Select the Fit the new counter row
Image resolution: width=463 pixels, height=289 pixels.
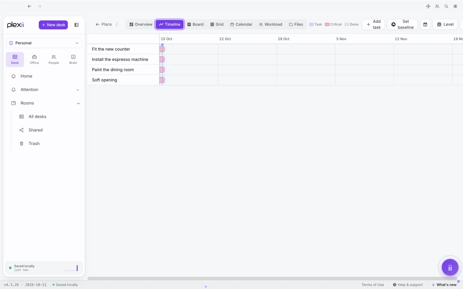coord(124,49)
